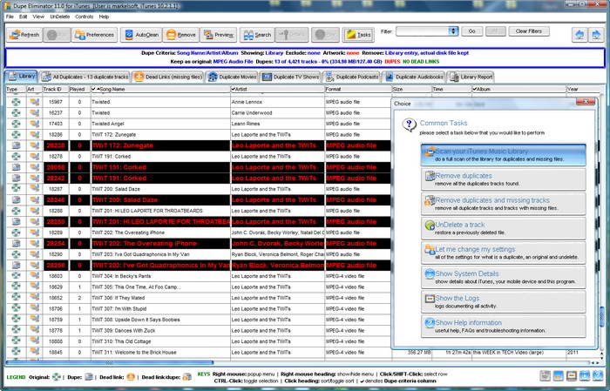Image resolution: width=610 pixels, height=391 pixels.
Task: Sort by the Artist column heading
Action: tap(277, 89)
